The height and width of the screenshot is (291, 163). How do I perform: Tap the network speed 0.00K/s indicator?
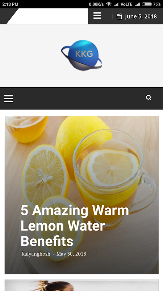tap(96, 4)
